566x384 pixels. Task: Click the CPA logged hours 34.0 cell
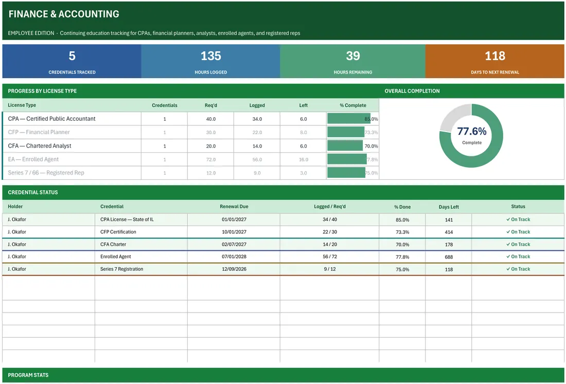[x=257, y=119]
